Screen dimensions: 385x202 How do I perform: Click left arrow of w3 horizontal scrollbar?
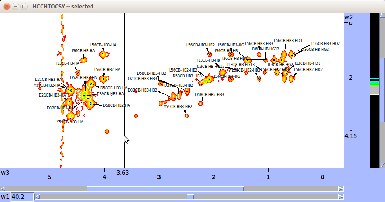coord(3,189)
